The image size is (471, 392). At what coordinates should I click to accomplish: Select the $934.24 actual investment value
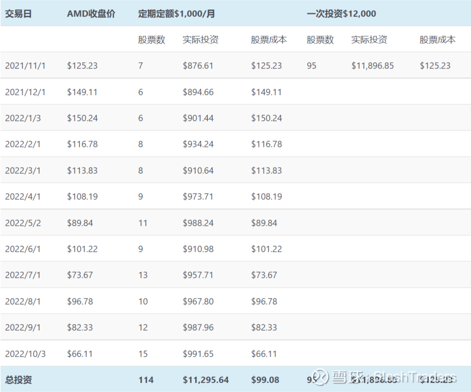[198, 144]
